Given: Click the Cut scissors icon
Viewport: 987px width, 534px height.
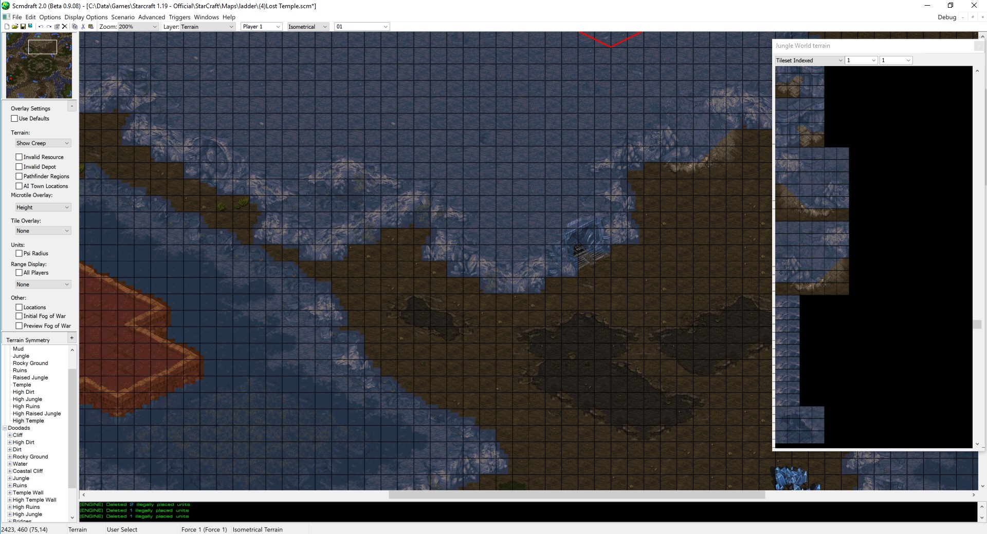Looking at the screenshot, I should [x=83, y=27].
